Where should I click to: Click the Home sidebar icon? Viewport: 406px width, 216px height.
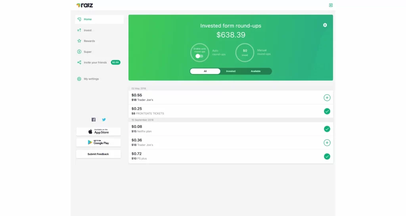coord(79,19)
